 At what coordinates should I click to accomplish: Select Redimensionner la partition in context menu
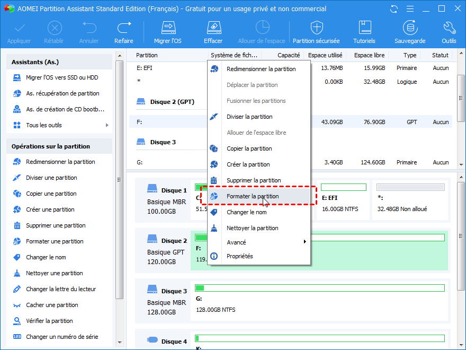261,69
